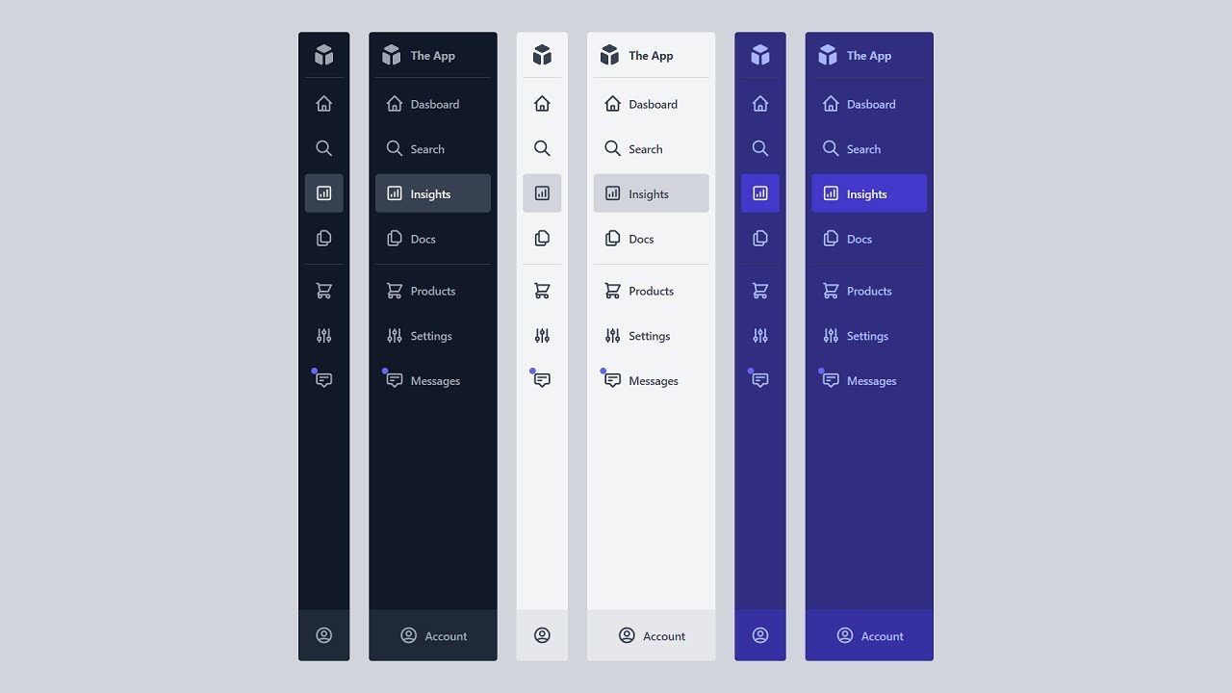
Task: Click the account avatar icon in the light collapsed sidebar
Action: click(x=542, y=635)
